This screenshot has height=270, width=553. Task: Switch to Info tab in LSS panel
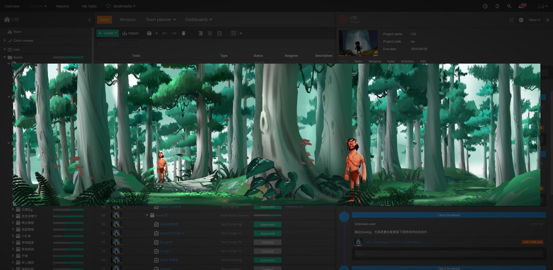tap(423, 61)
